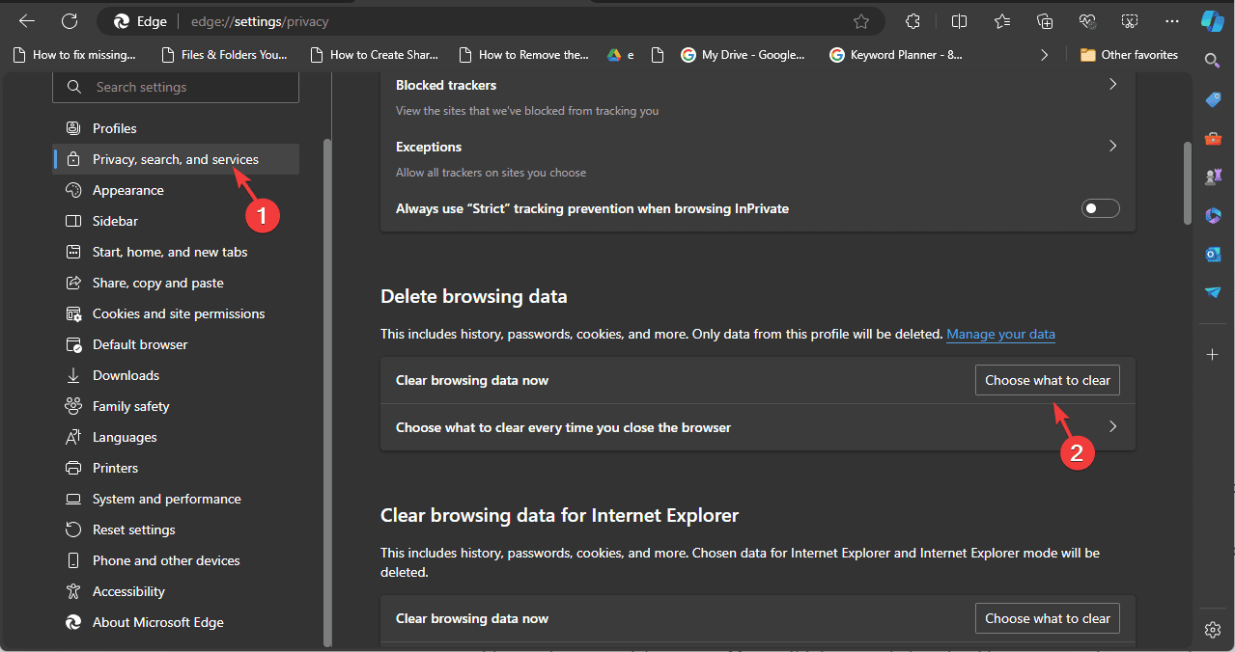The image size is (1235, 652).
Task: Open the Favorites list icon
Action: 1002,21
